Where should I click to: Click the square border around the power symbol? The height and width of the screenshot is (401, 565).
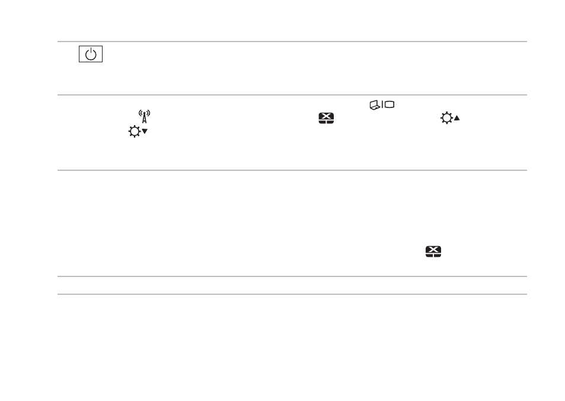click(91, 54)
